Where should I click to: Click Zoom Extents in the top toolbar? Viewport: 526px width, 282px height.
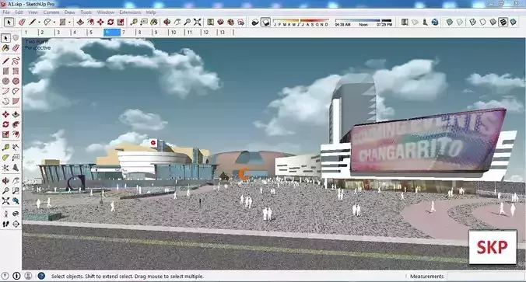[x=198, y=22]
